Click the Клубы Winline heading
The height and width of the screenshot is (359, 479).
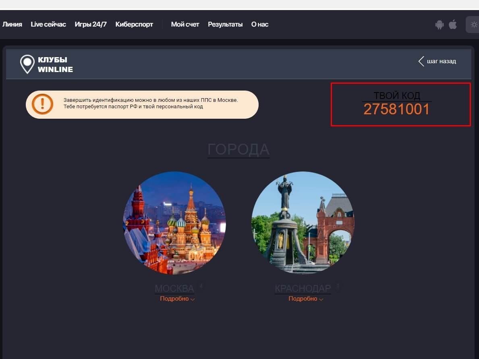(55, 64)
